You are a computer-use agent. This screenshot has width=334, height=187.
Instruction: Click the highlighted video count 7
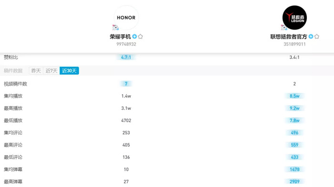click(x=126, y=84)
